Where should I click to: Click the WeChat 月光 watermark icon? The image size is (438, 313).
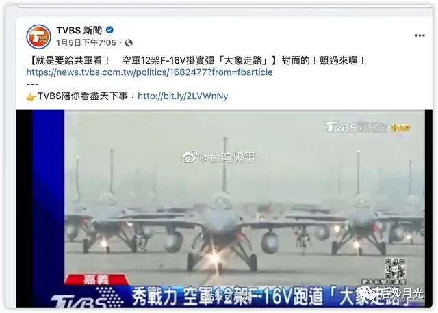[368, 294]
